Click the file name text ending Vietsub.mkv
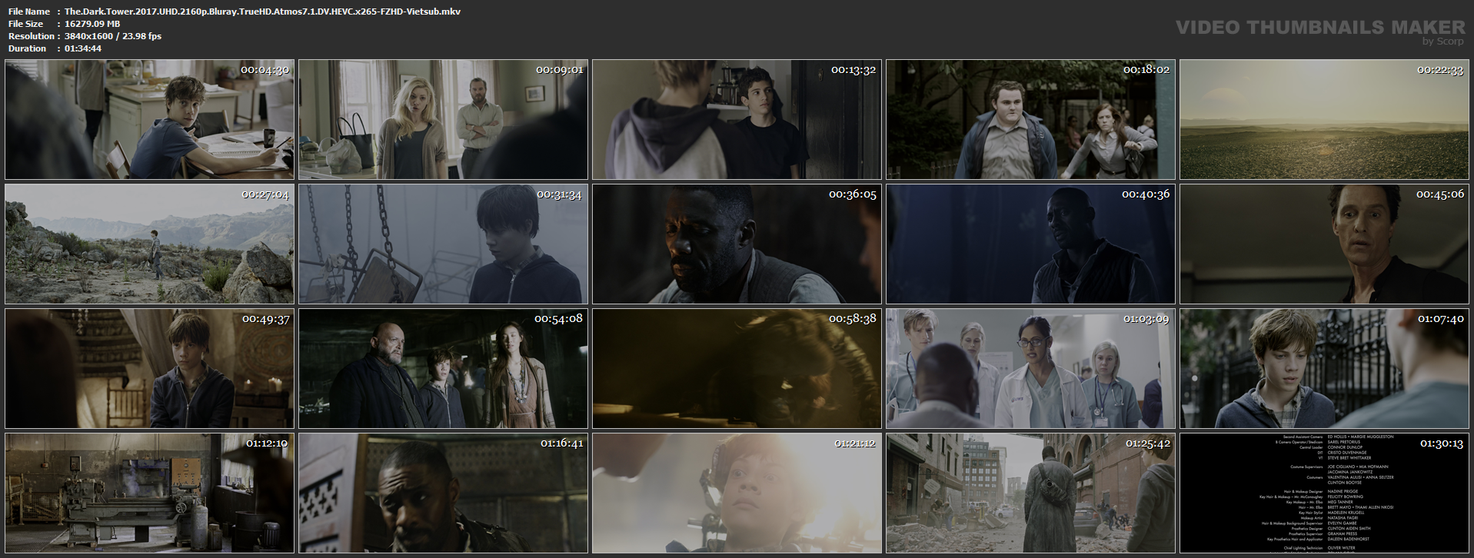 pyautogui.click(x=263, y=12)
